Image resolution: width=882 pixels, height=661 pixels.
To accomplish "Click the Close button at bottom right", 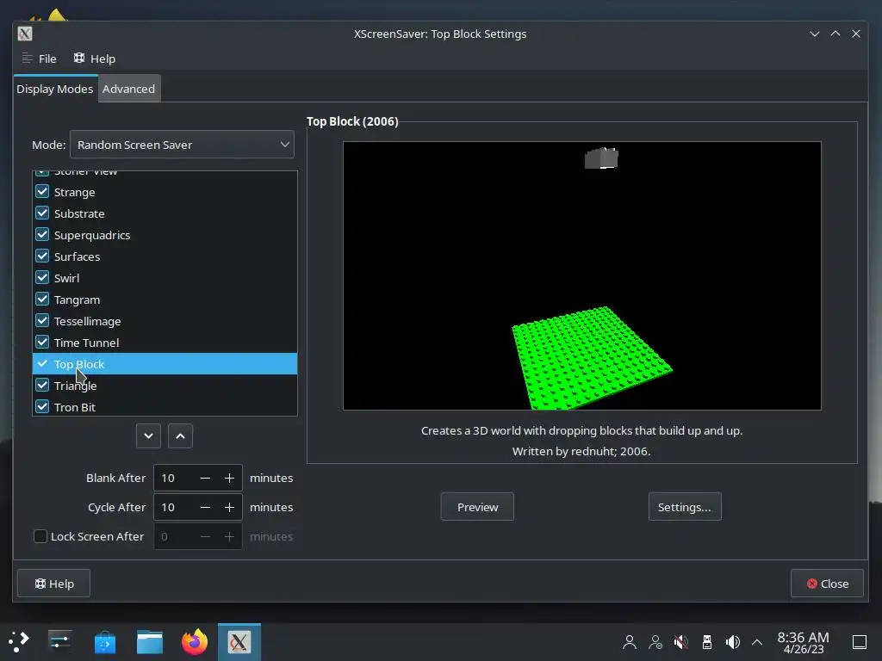I will pyautogui.click(x=828, y=584).
